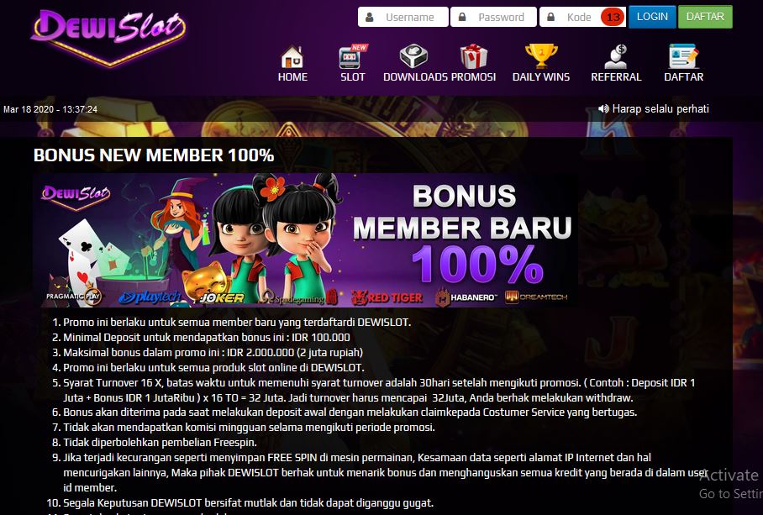Click the Bonus Member Baru 100% banner

pyautogui.click(x=306, y=239)
